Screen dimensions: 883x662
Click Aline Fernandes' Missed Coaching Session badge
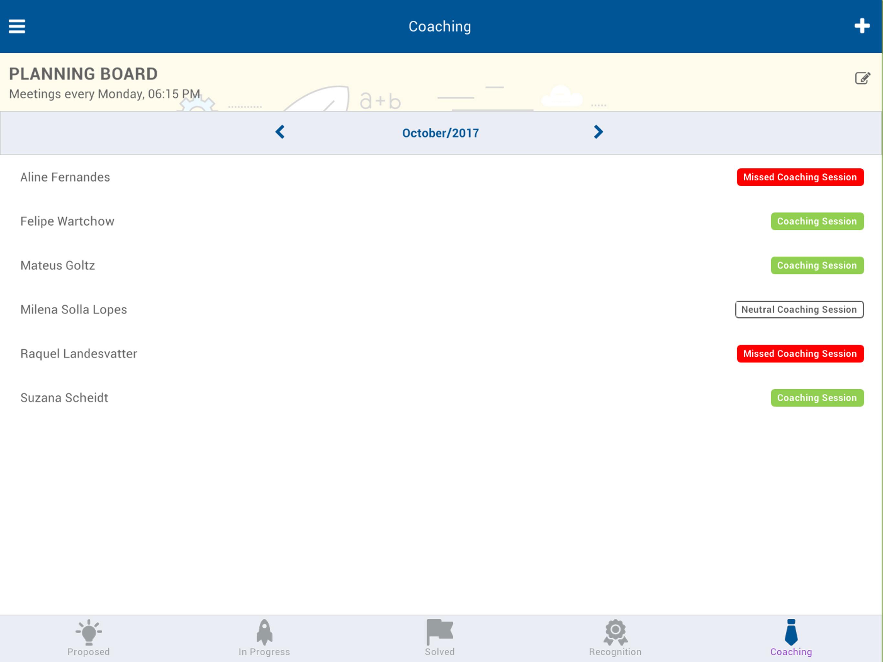pos(800,177)
